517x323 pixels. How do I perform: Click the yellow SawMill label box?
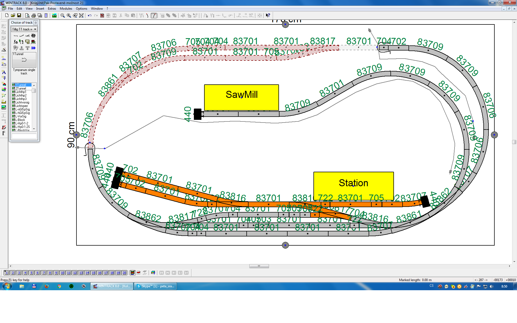click(x=241, y=97)
